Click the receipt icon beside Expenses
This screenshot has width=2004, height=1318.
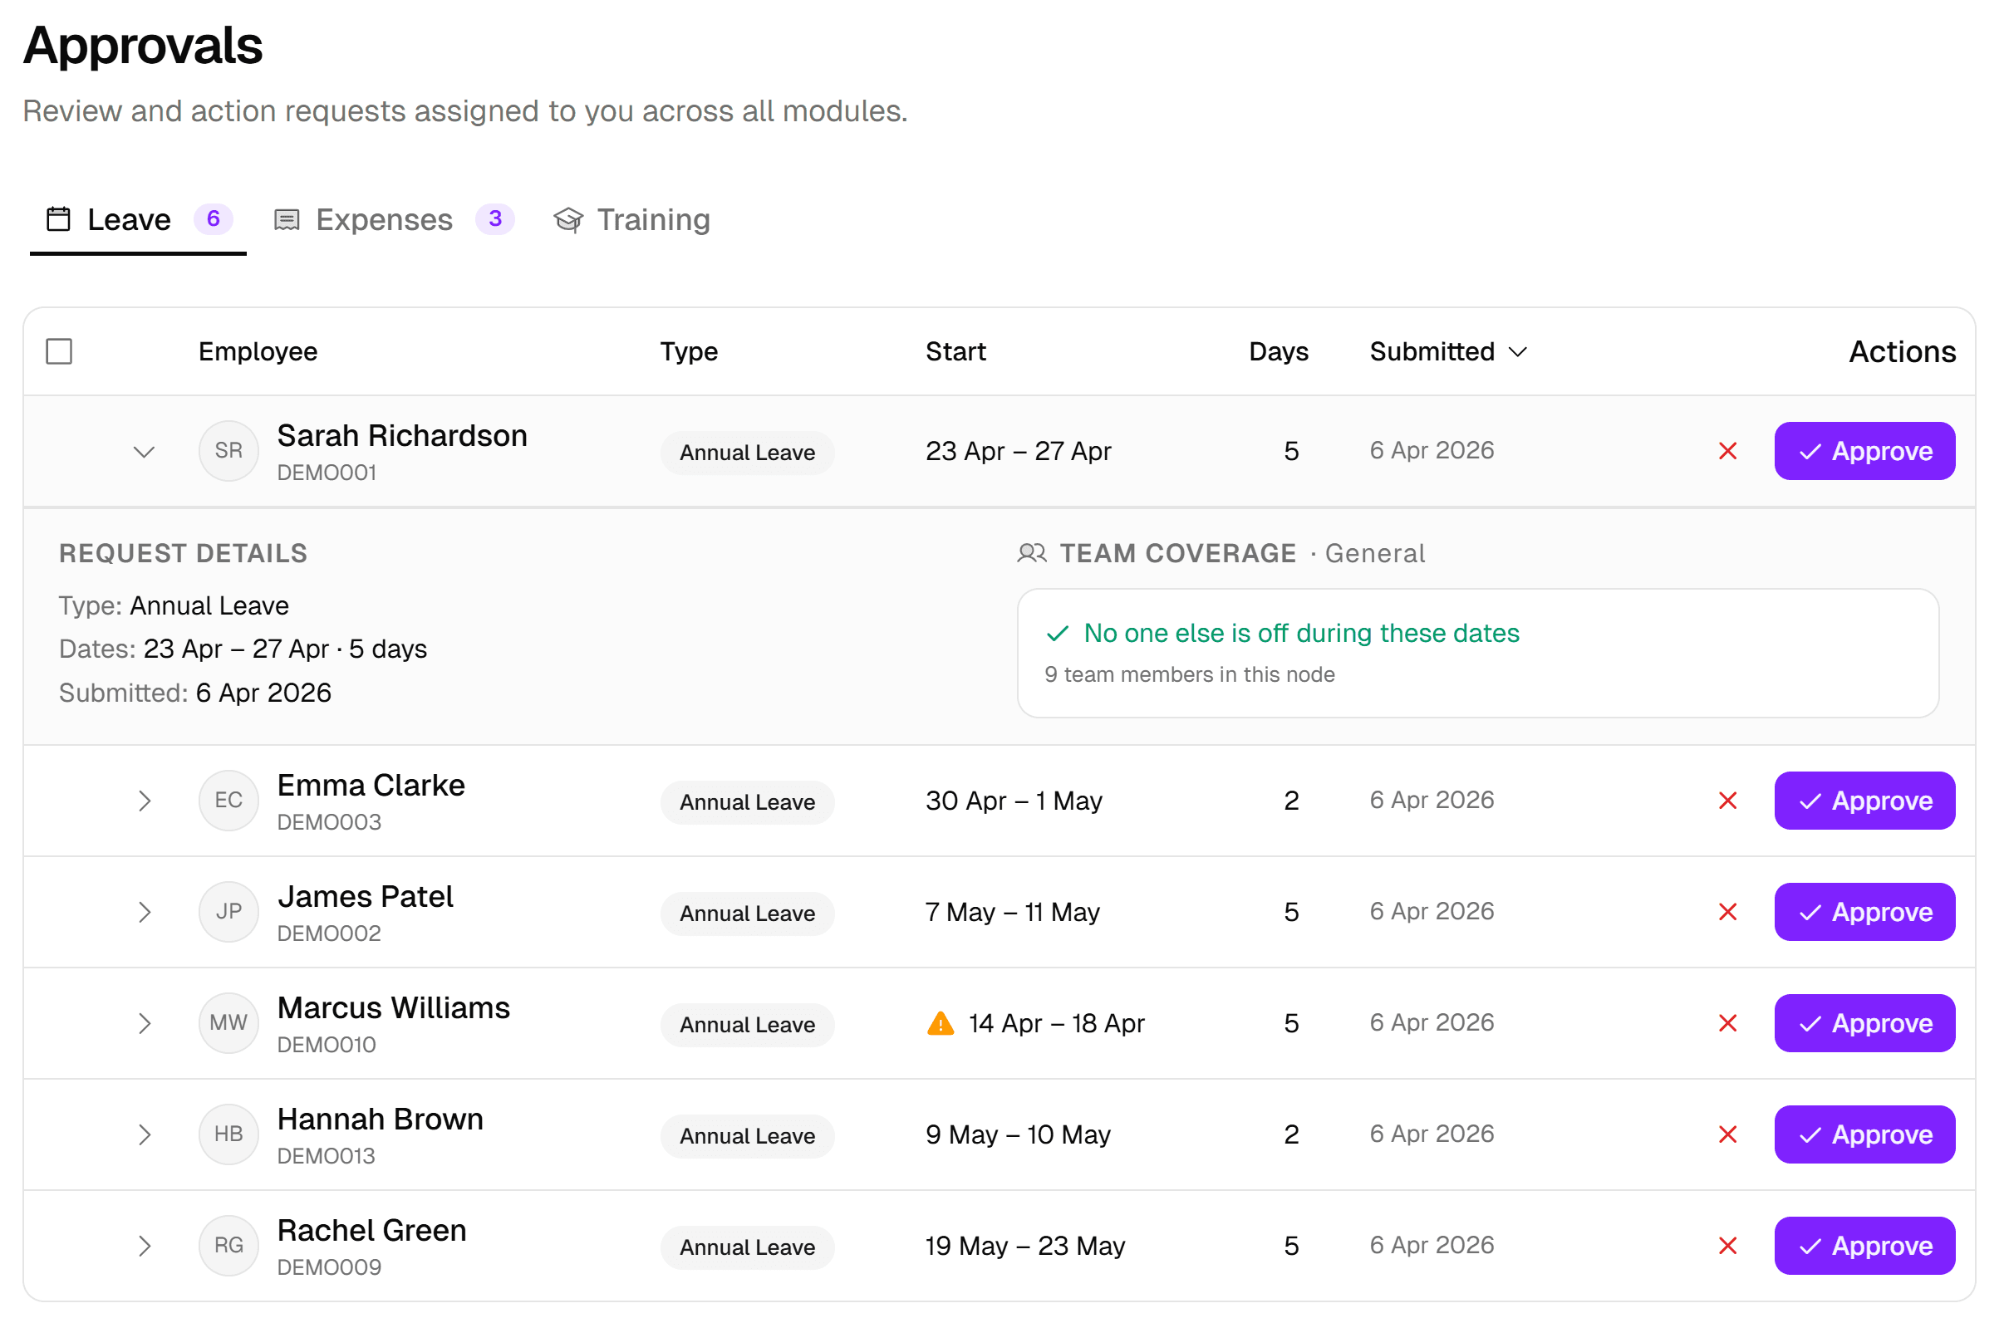point(287,218)
